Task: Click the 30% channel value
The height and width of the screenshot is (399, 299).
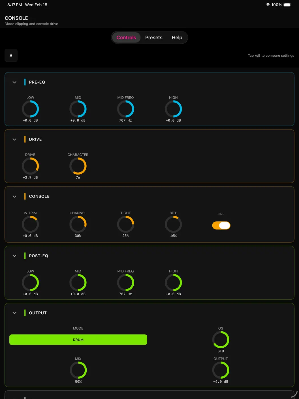Action: (78, 236)
